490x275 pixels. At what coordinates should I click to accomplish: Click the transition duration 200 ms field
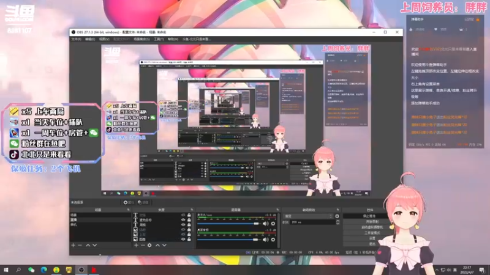pos(313,222)
